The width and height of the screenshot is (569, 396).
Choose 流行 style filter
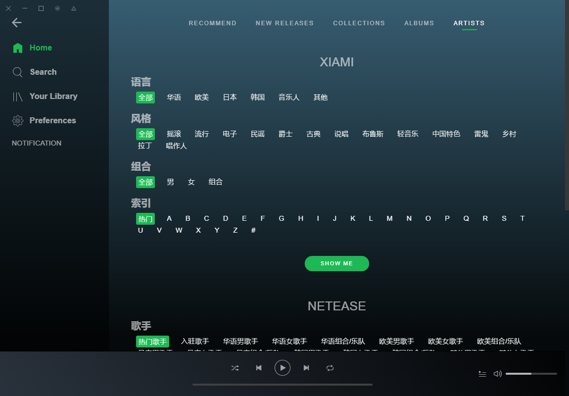pyautogui.click(x=202, y=134)
